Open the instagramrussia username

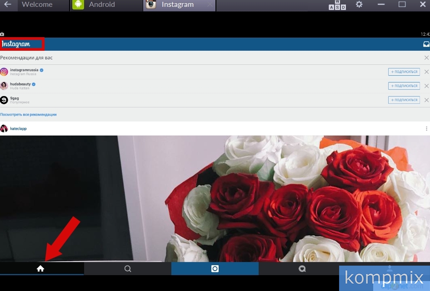24,70
